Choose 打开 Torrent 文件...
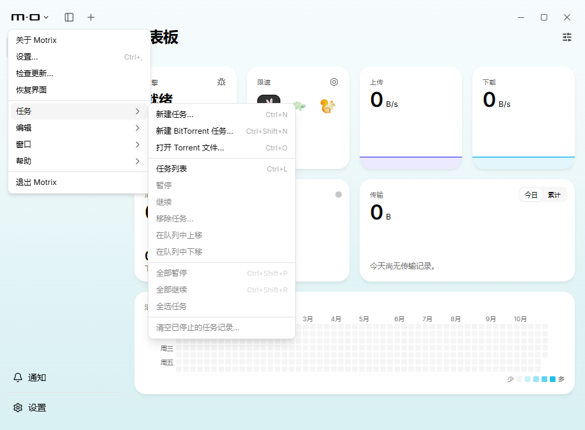The image size is (585, 430). pyautogui.click(x=221, y=148)
